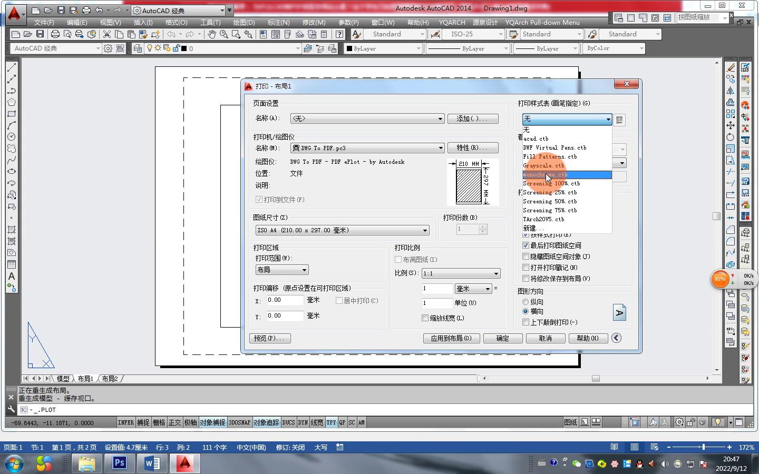Click 应用到布局 button
This screenshot has width=759, height=474.
[451, 338]
